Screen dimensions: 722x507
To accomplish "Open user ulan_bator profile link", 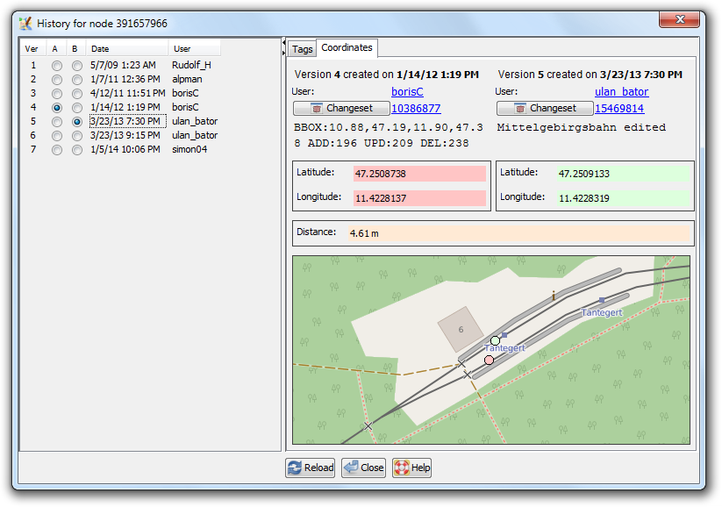I will click(622, 91).
